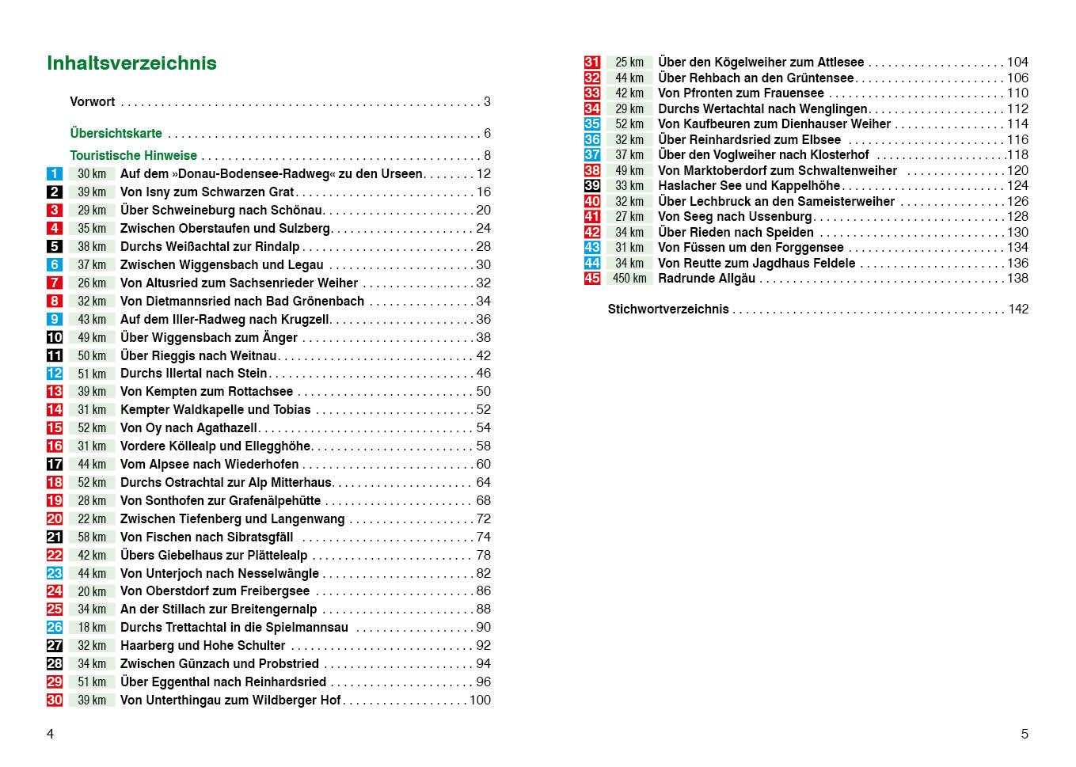1076x767 pixels.
Task: Select the black tour number 5 badge
Action: (x=54, y=247)
